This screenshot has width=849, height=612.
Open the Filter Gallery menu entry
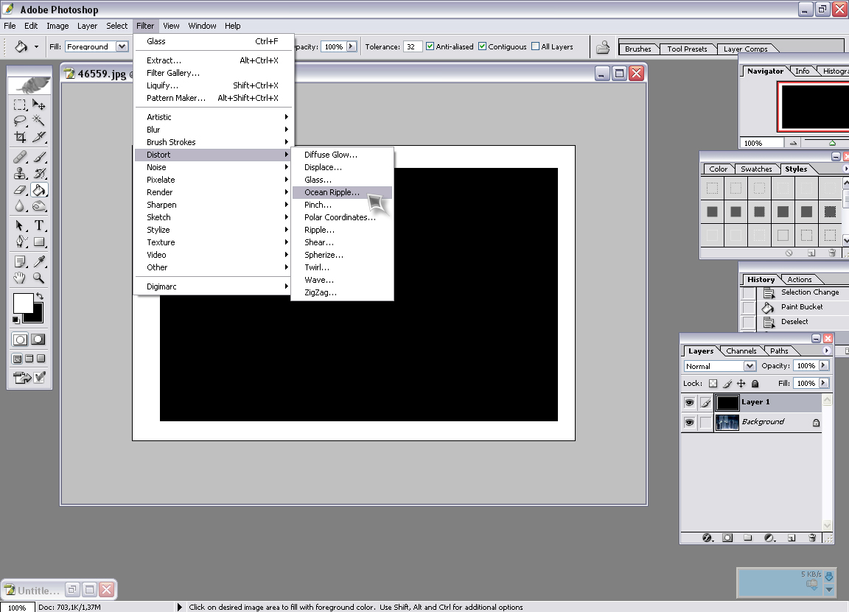point(173,73)
